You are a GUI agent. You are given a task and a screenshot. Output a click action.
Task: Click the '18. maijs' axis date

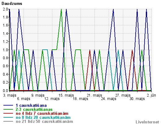pos(80,99)
